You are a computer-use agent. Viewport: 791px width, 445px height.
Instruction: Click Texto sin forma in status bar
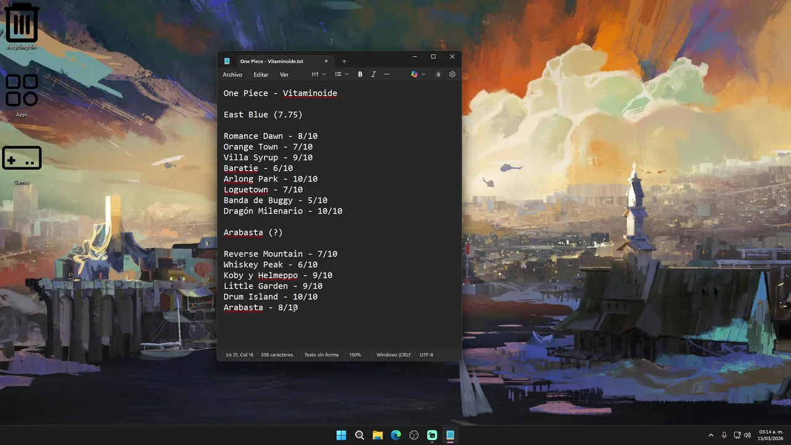(x=321, y=355)
